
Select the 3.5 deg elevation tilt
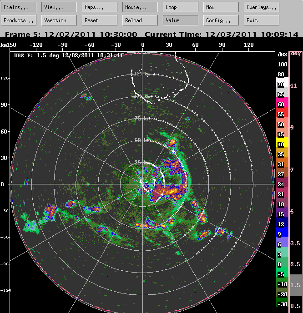click(295, 243)
